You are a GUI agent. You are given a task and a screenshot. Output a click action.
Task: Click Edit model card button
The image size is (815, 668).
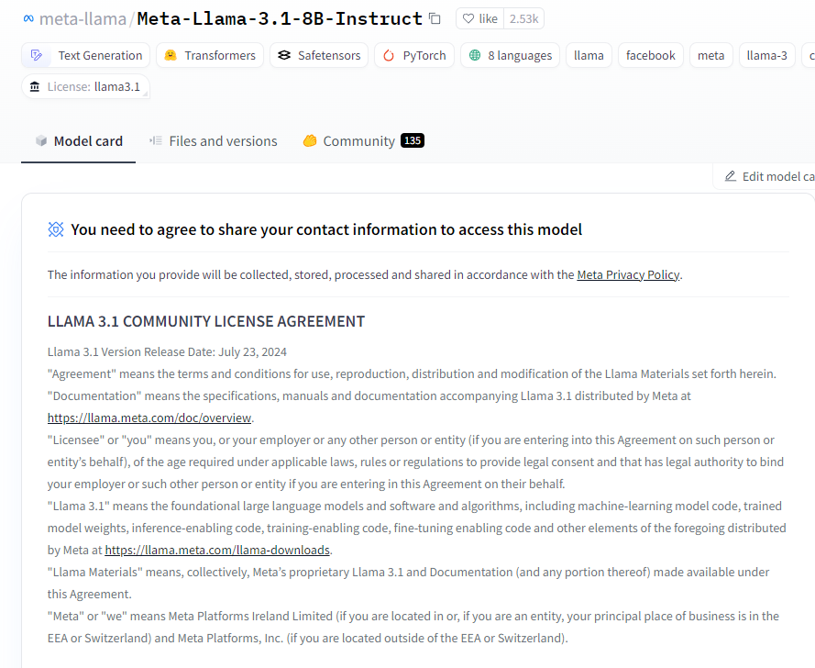point(764,176)
